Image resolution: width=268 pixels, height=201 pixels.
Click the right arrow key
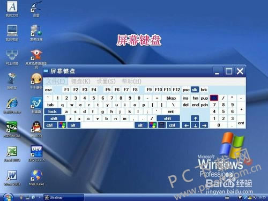tap(204, 125)
